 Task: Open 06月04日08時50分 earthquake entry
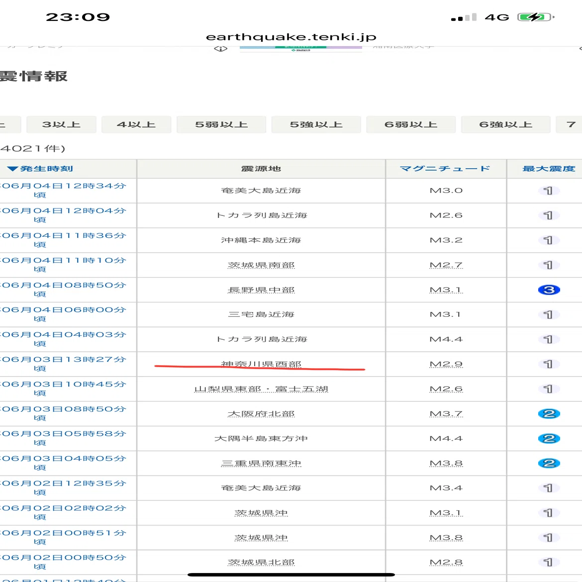click(x=63, y=290)
